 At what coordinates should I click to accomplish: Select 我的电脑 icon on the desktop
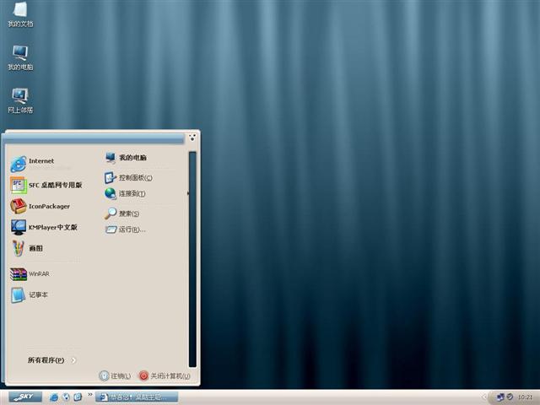[x=20, y=58]
